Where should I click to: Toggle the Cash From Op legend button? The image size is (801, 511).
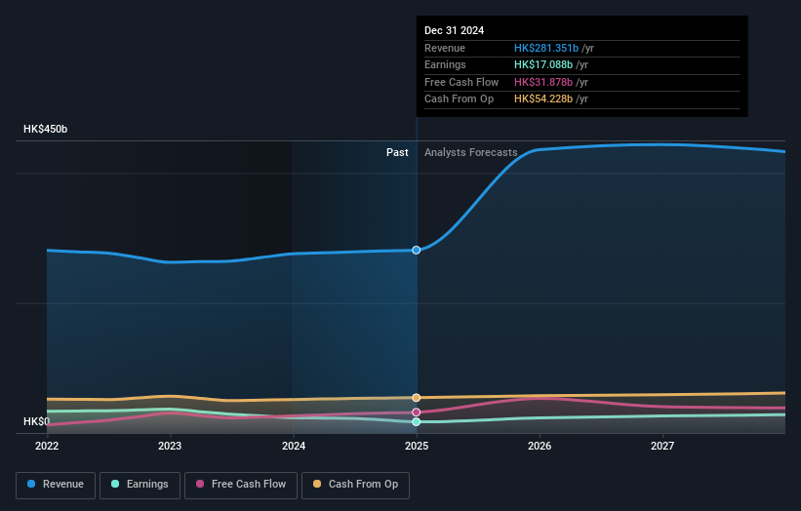355,485
